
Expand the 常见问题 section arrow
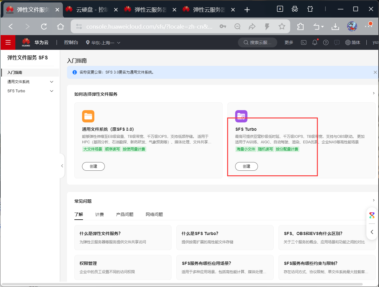tap(374, 200)
